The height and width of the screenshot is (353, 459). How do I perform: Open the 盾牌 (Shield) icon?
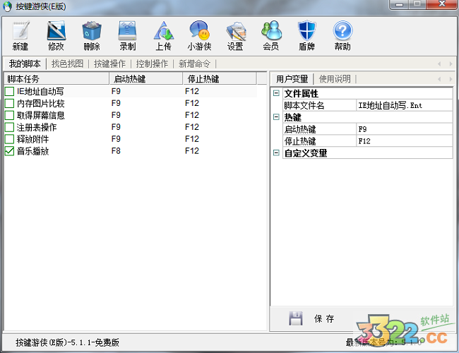point(306,32)
